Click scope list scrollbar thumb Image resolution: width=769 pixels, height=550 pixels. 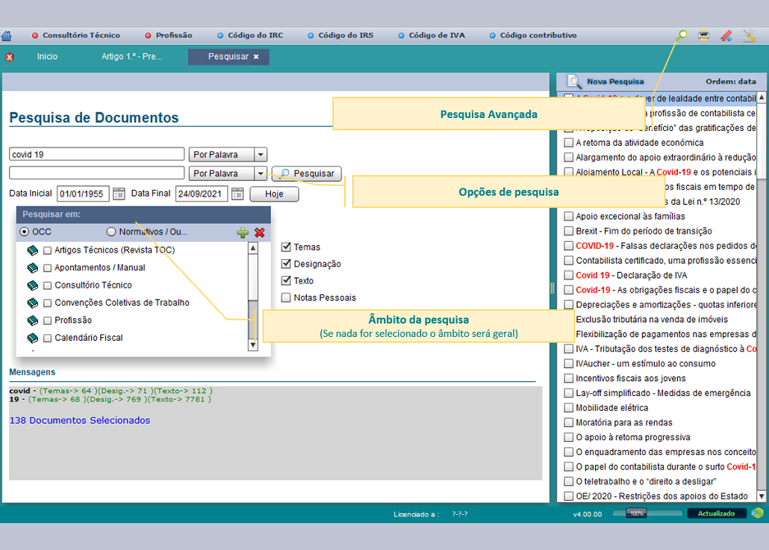253,320
